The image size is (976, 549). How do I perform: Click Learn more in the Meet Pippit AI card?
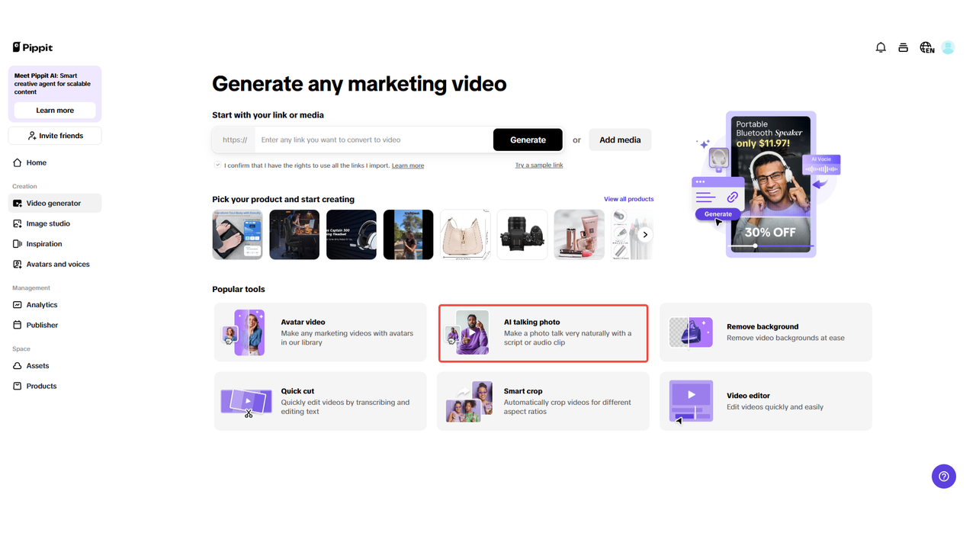point(55,111)
